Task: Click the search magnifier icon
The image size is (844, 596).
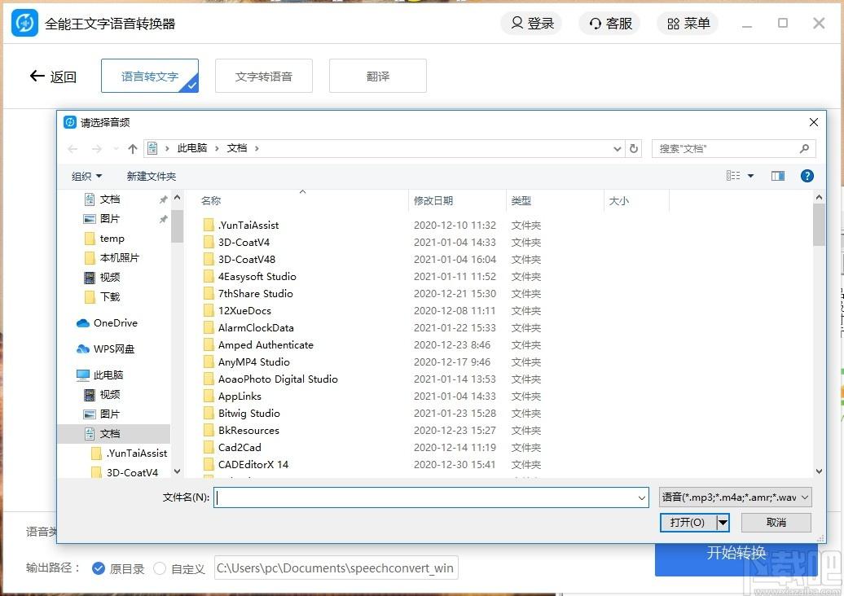Action: pyautogui.click(x=804, y=148)
